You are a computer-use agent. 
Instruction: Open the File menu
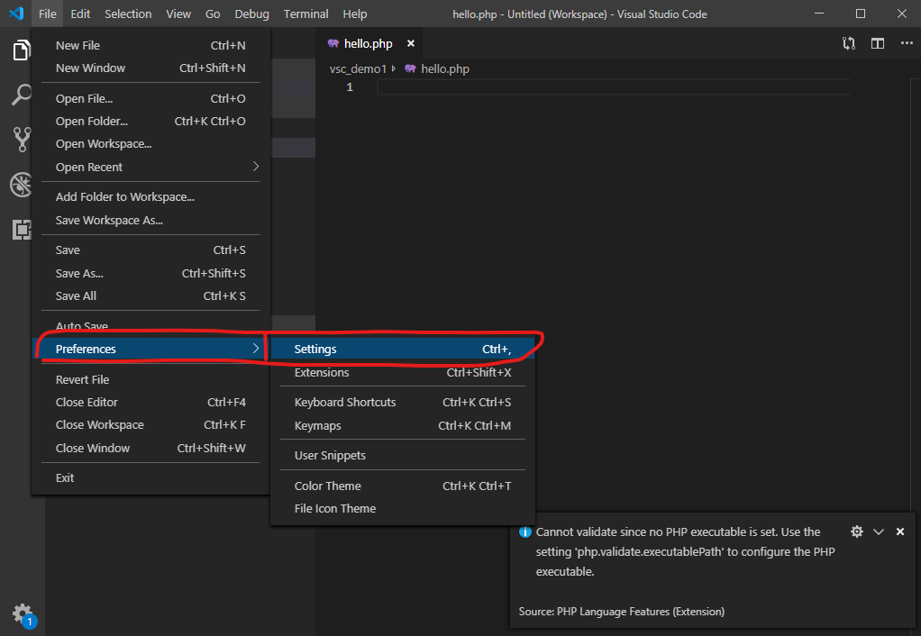tap(47, 14)
